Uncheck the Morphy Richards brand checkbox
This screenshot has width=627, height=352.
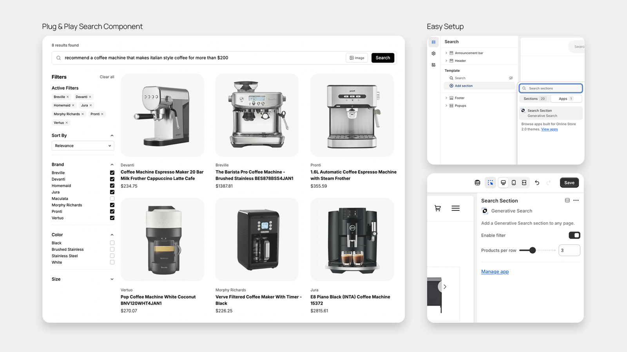point(112,205)
